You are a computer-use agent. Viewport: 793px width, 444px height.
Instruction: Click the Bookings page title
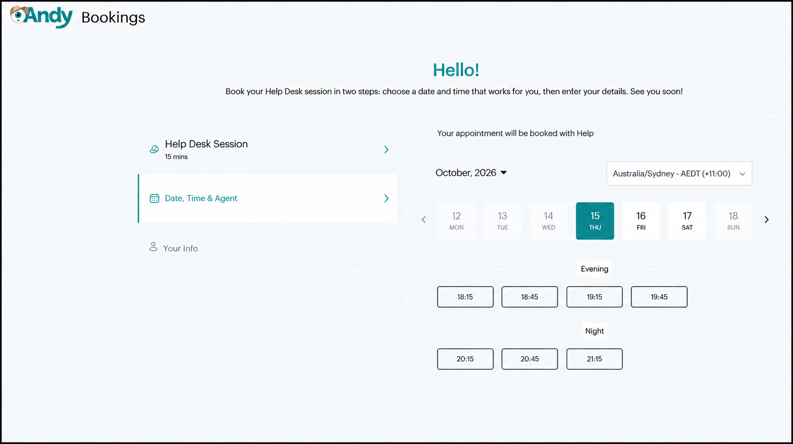pyautogui.click(x=113, y=17)
